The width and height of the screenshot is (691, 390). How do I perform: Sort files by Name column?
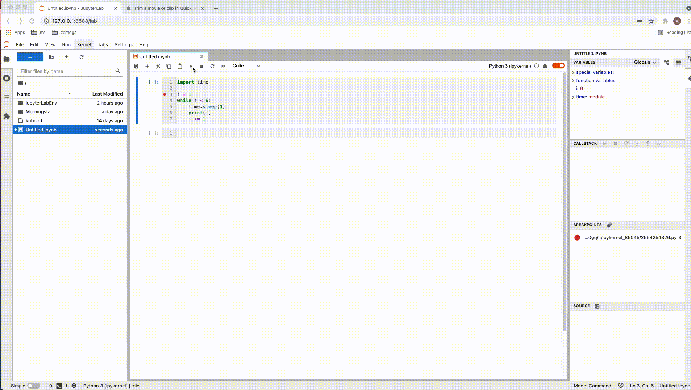pos(45,94)
